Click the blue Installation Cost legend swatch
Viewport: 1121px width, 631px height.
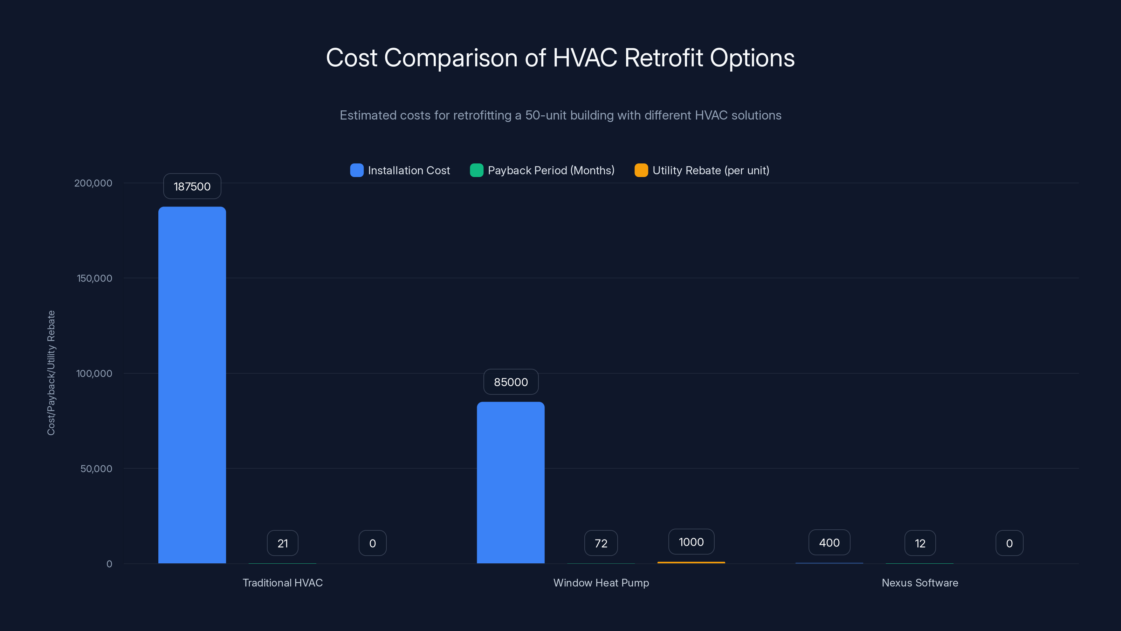[x=356, y=170]
